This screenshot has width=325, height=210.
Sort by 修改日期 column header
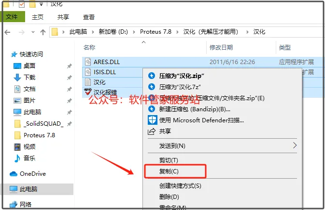pyautogui.click(x=221, y=47)
